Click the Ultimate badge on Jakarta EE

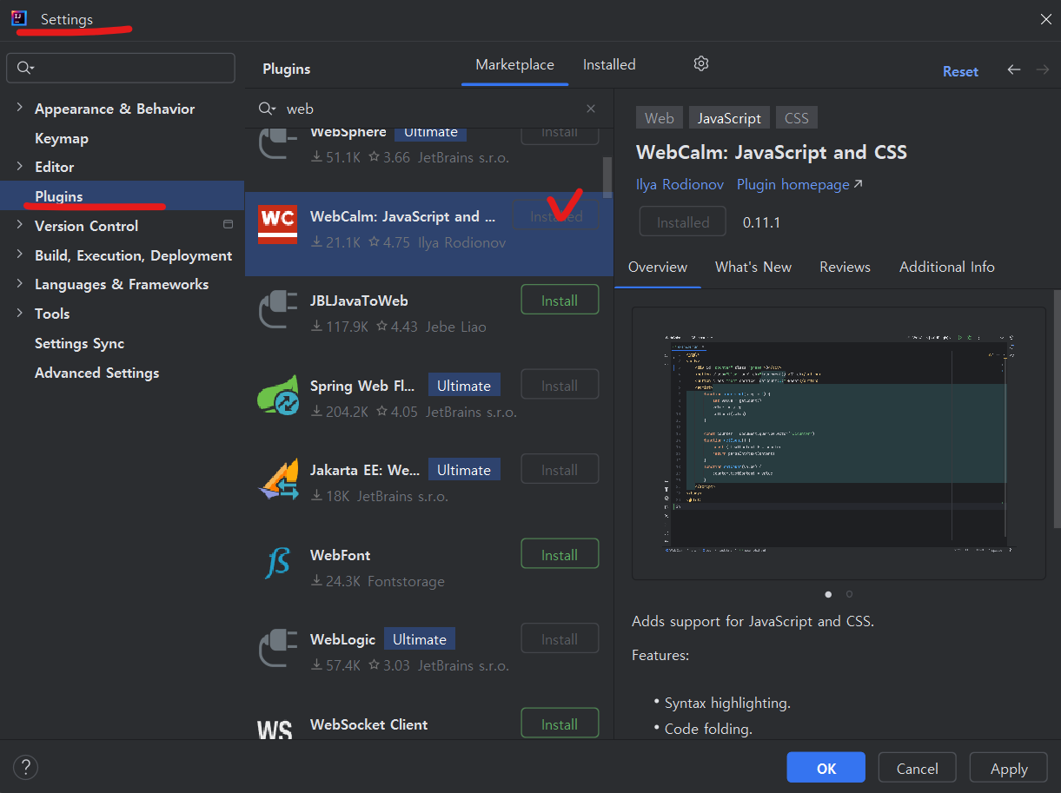[464, 469]
